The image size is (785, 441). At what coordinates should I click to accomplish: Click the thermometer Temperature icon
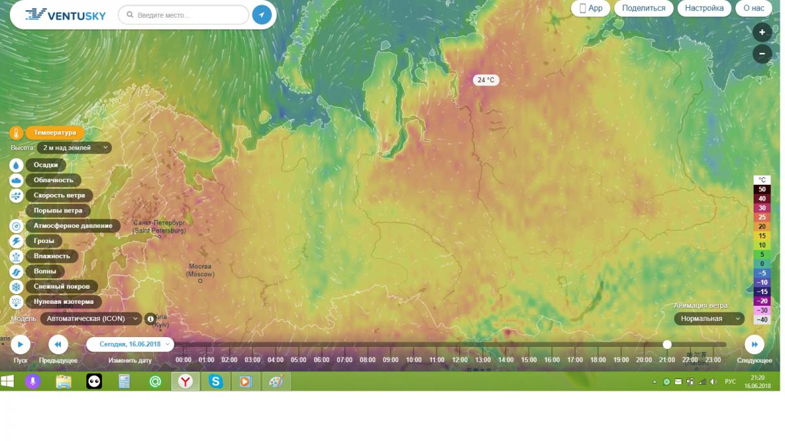point(16,133)
